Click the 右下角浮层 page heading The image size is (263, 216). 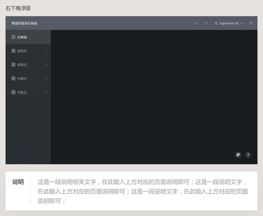18,8
